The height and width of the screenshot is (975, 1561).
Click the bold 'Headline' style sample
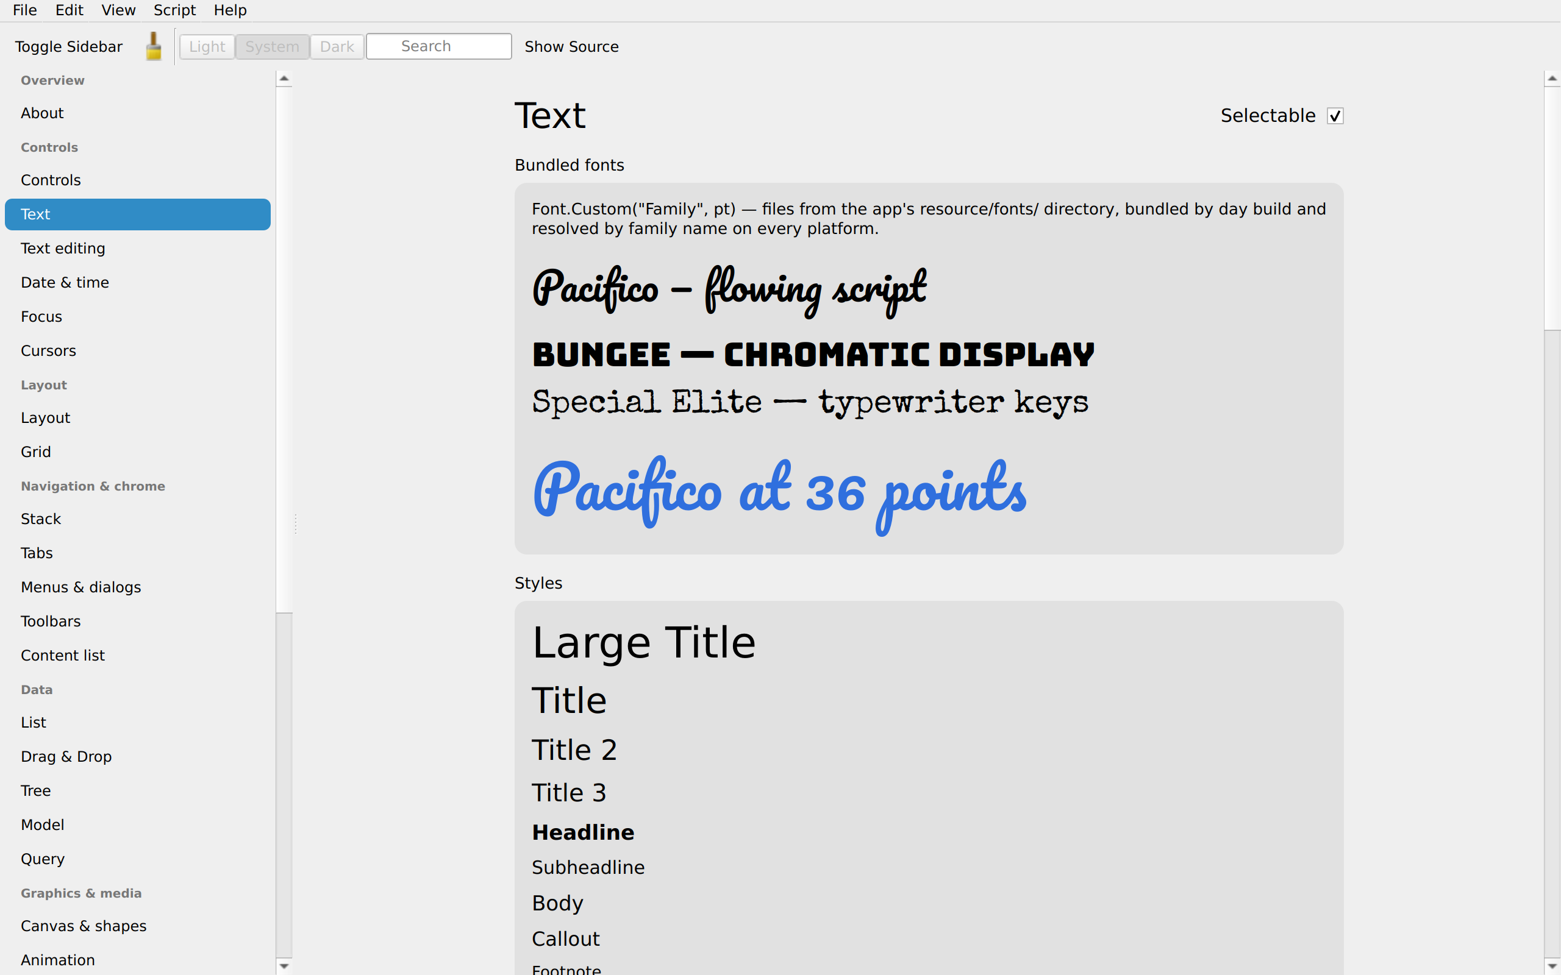pos(583,832)
